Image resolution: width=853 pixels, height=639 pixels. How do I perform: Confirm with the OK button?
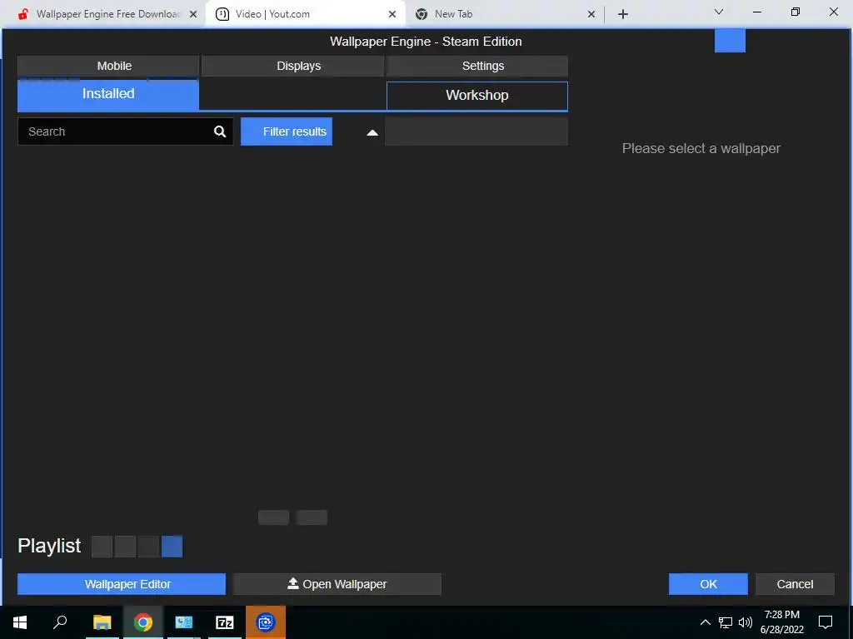708,584
